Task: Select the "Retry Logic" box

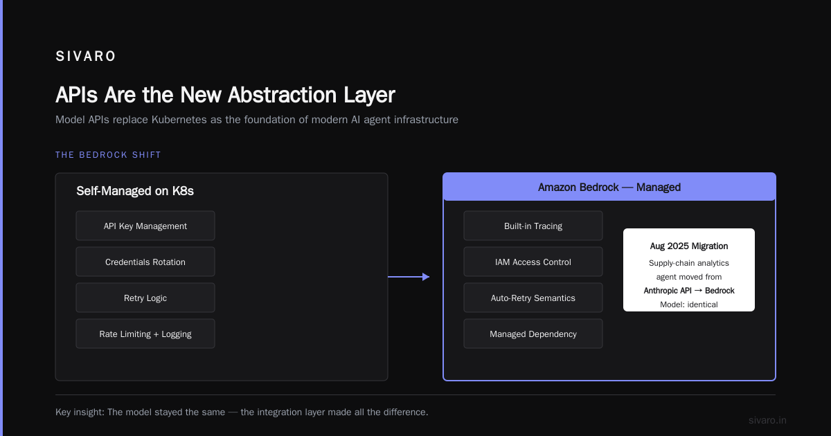Action: tap(145, 298)
